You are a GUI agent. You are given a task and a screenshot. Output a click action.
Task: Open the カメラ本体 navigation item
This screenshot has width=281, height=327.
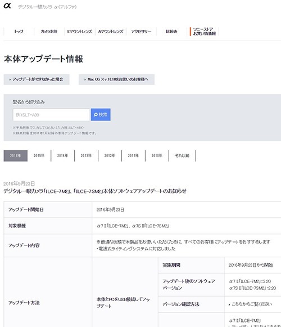pyautogui.click(x=49, y=32)
